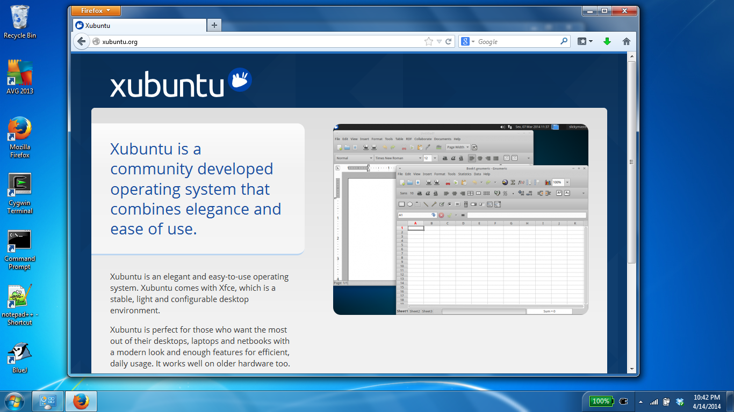Click the magnifier in the Google search box
734x412 pixels.
click(x=564, y=41)
